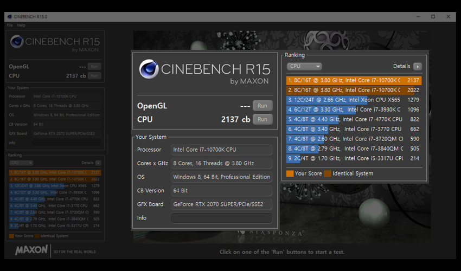Select enlarged i5-3317U ranking row
The width and height of the screenshot is (461, 271).
pyautogui.click(x=354, y=158)
